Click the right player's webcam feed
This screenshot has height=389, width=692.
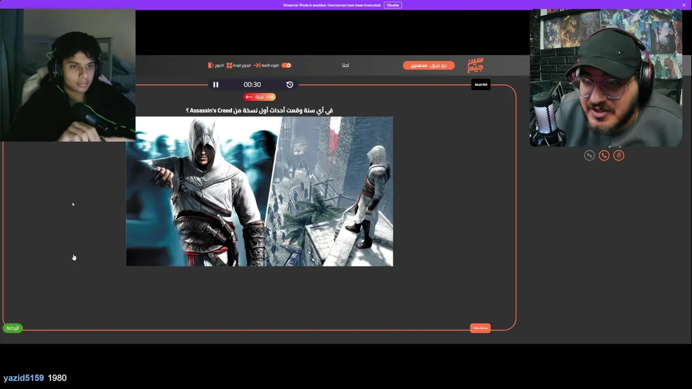coord(605,78)
